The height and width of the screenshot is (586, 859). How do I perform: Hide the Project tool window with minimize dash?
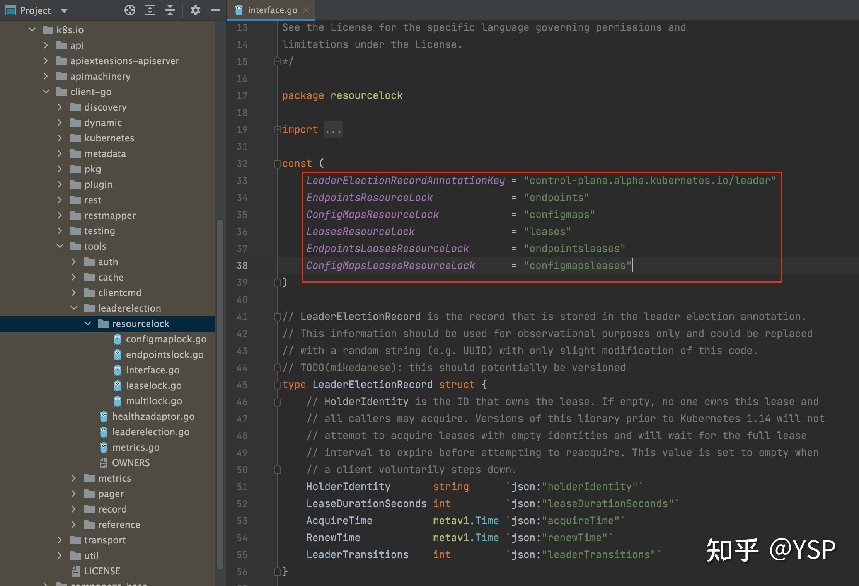tap(216, 10)
